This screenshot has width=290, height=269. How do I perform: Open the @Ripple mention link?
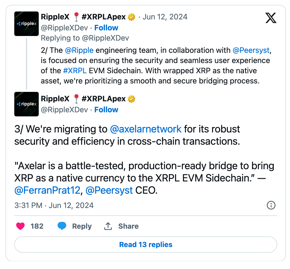(x=79, y=50)
